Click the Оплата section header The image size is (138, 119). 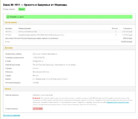8,89
